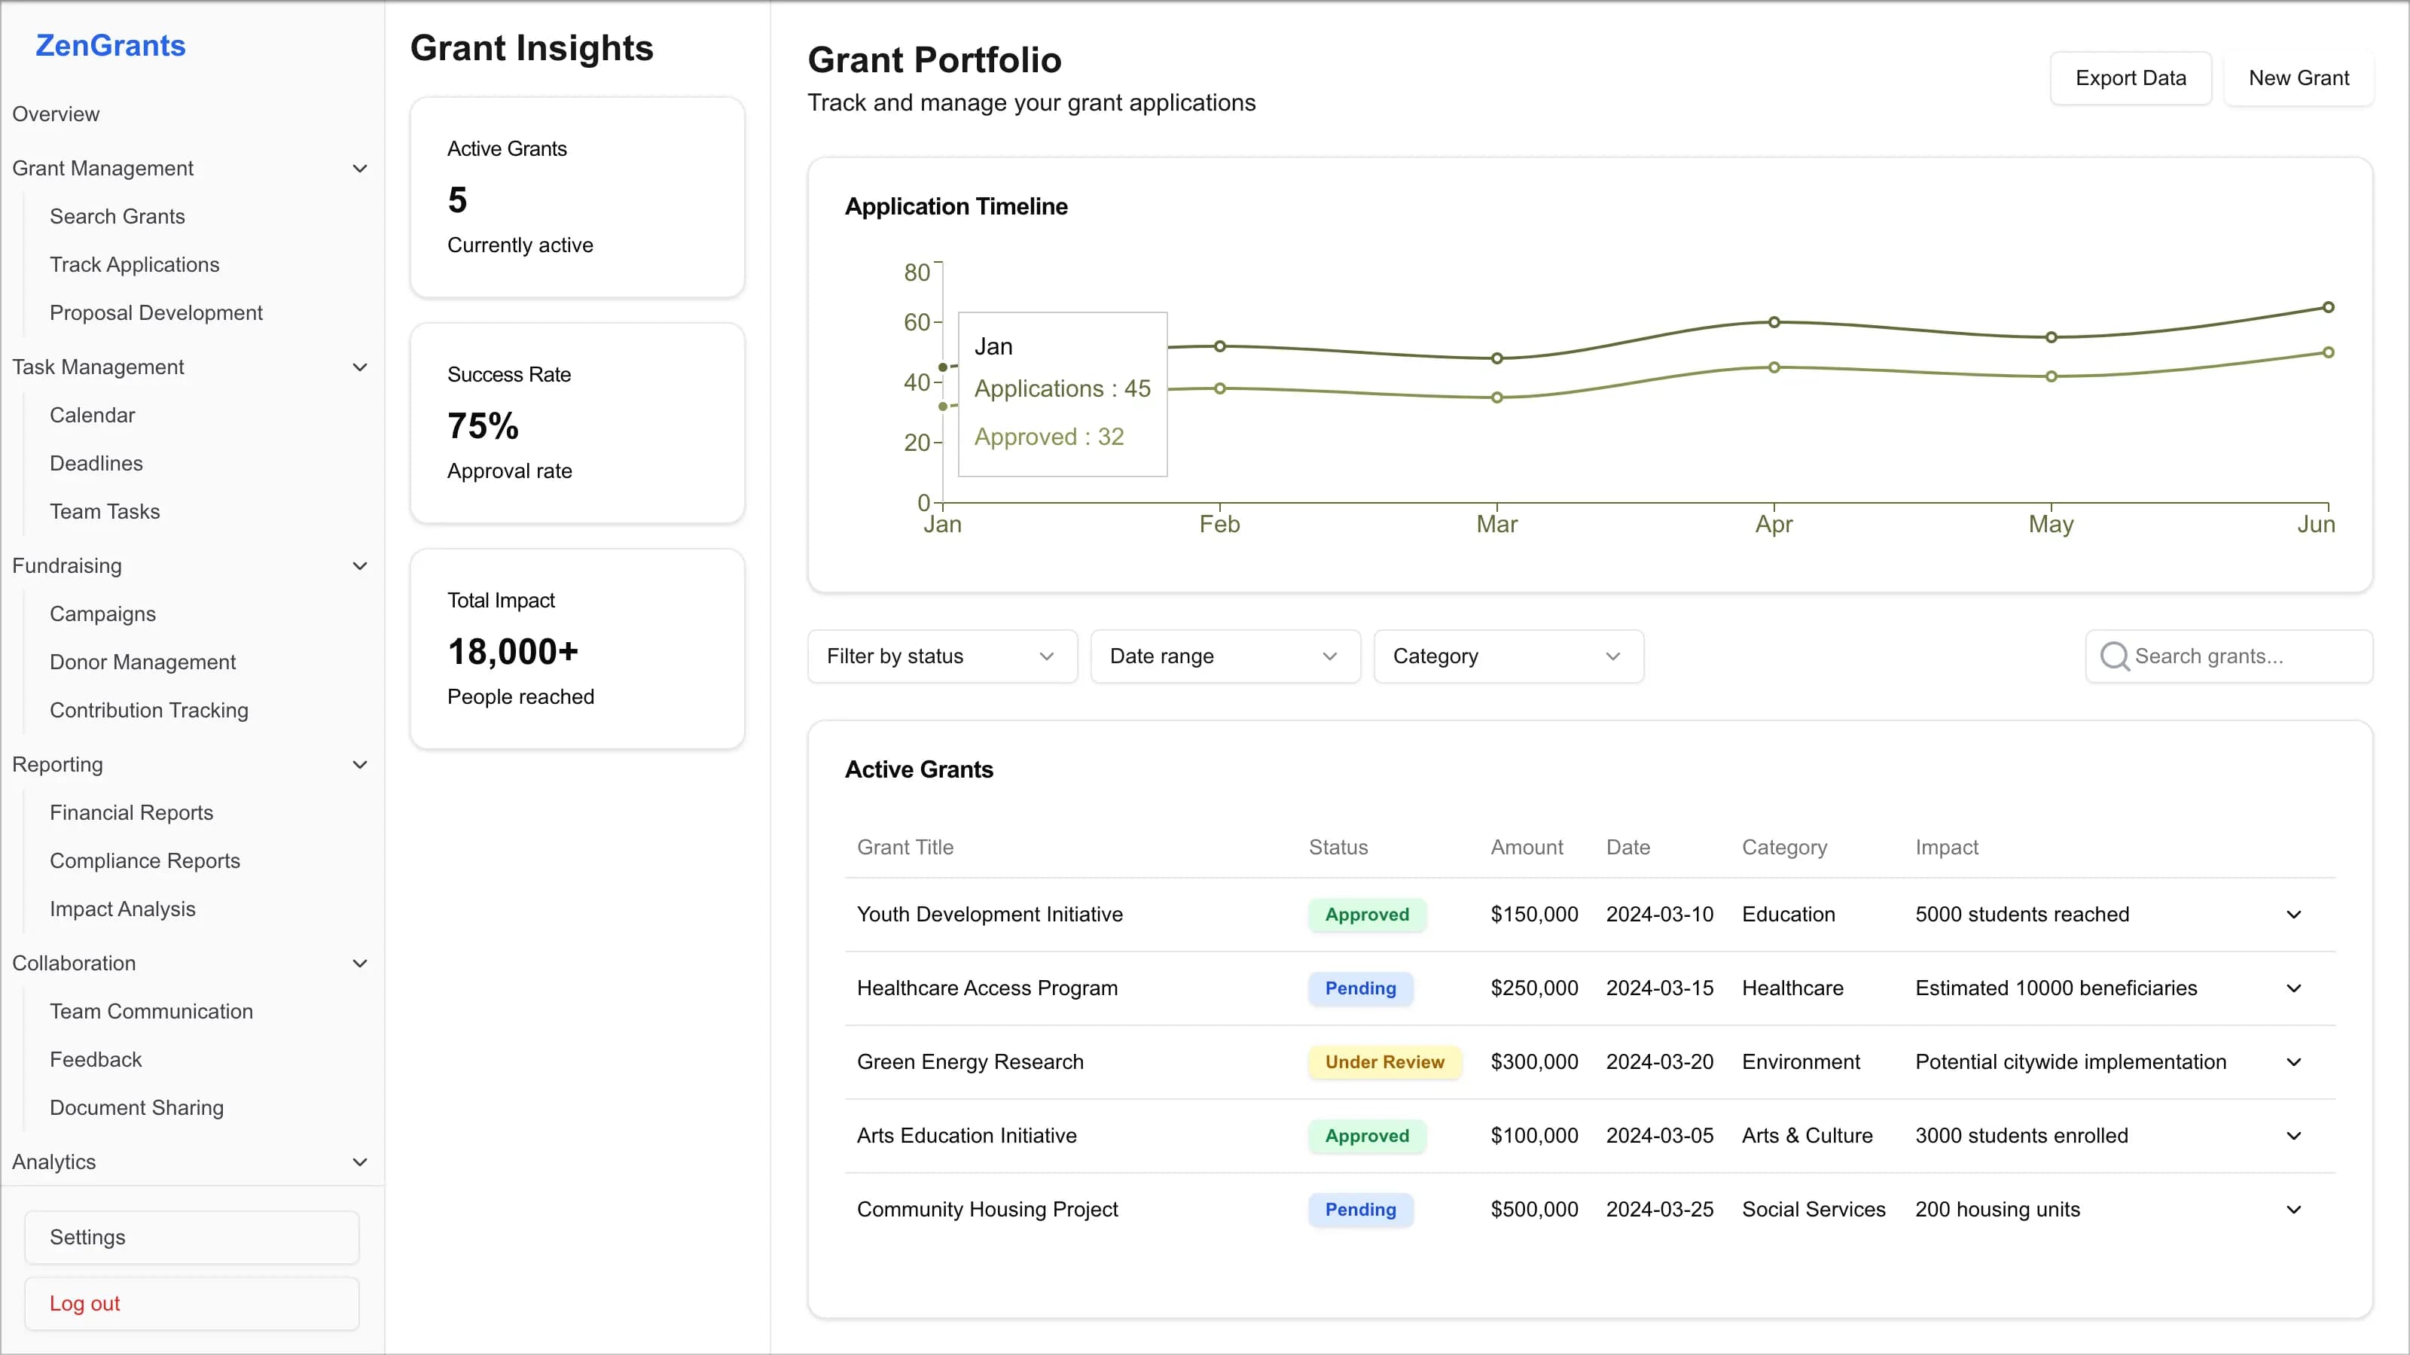Collapse the Collaboration section chevron
The width and height of the screenshot is (2410, 1355).
point(359,964)
